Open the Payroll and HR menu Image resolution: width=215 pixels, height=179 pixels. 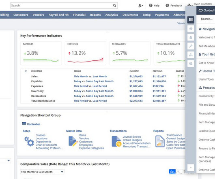click(x=58, y=15)
